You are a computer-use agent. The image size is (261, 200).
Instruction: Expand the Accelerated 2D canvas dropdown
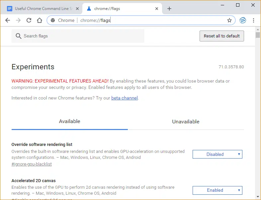[217, 190]
